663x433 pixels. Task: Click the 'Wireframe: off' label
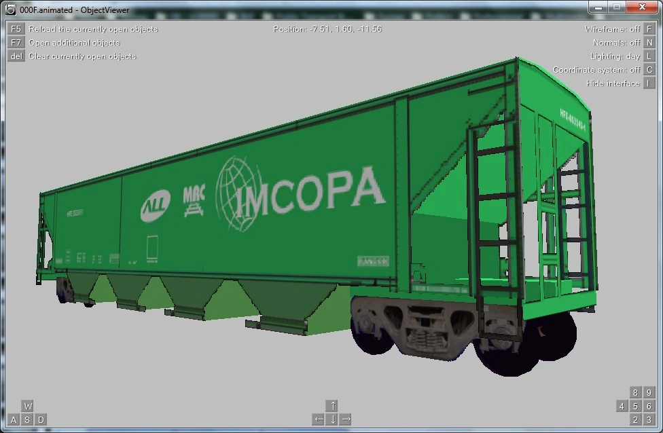pyautogui.click(x=612, y=29)
